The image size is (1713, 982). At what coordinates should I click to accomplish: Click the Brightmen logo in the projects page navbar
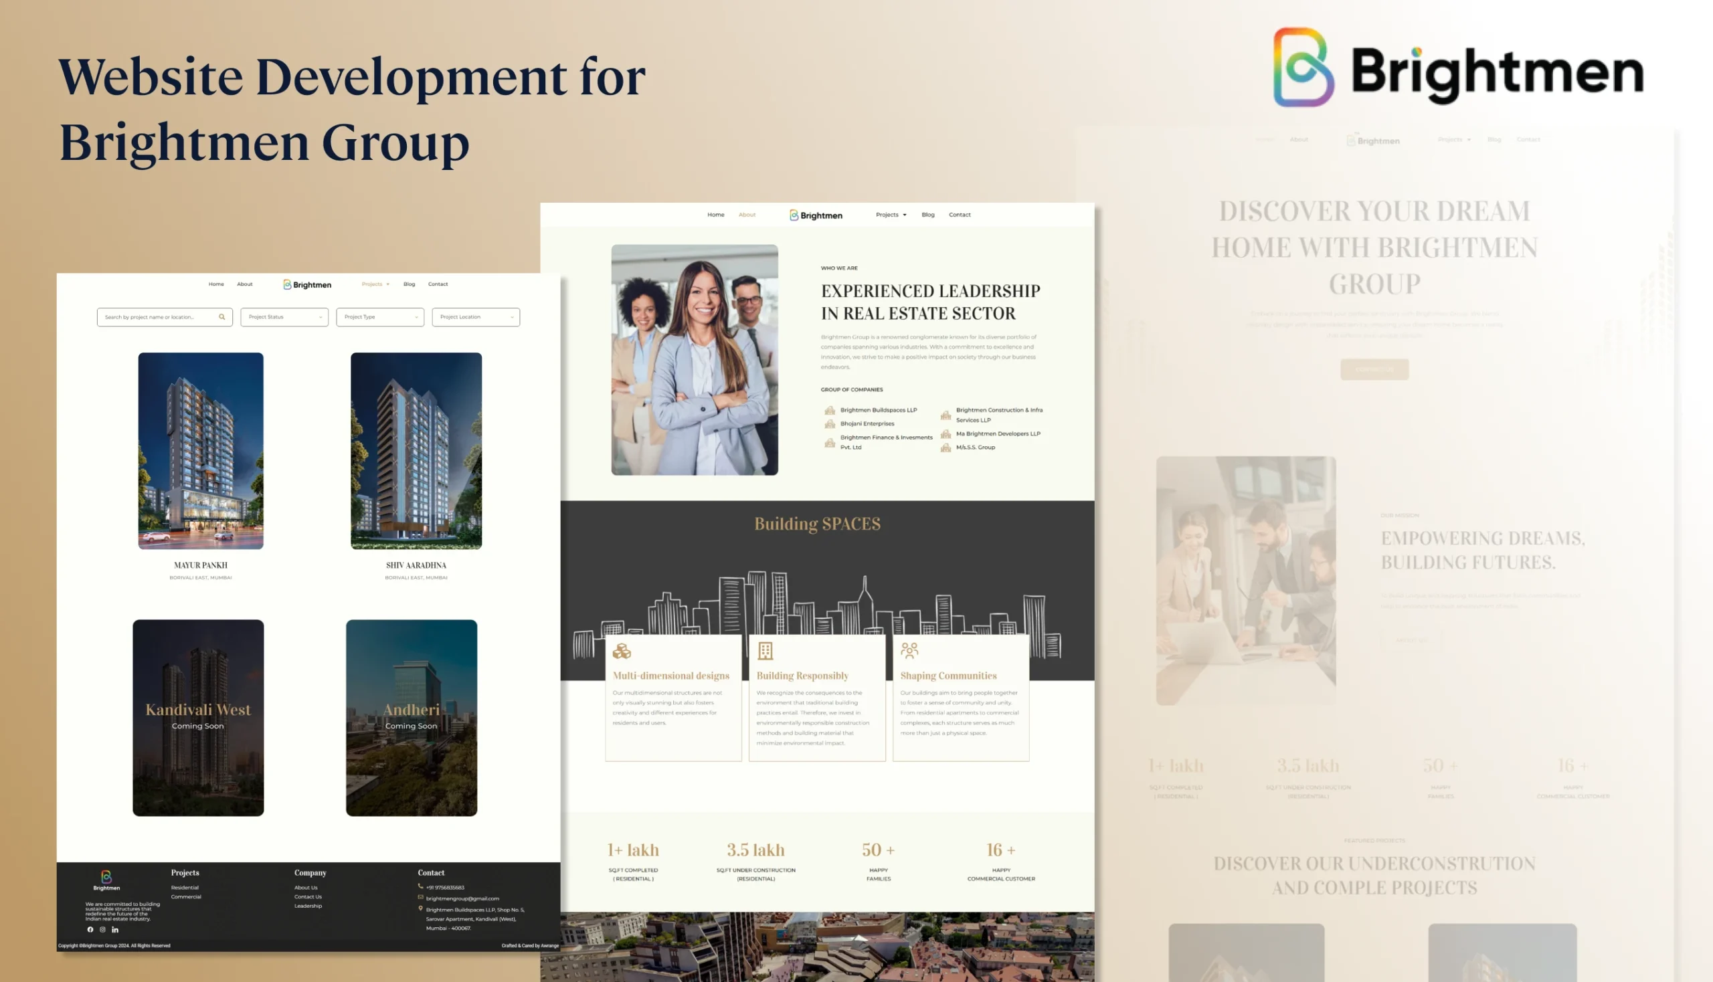[308, 284]
